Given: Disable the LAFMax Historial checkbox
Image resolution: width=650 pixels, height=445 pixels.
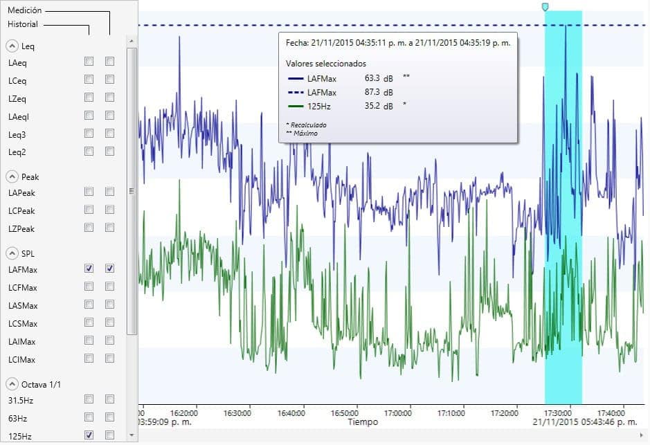Looking at the screenshot, I should pyautogui.click(x=108, y=268).
